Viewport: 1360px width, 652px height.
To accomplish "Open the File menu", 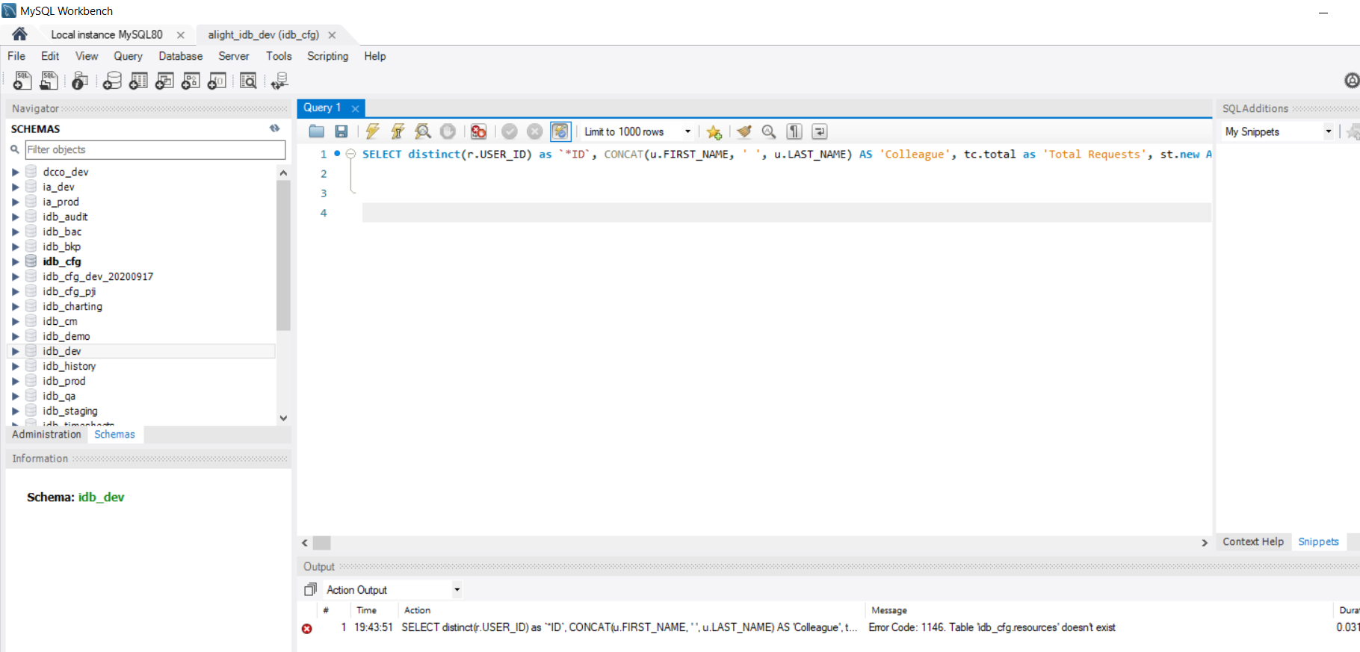I will coord(16,56).
